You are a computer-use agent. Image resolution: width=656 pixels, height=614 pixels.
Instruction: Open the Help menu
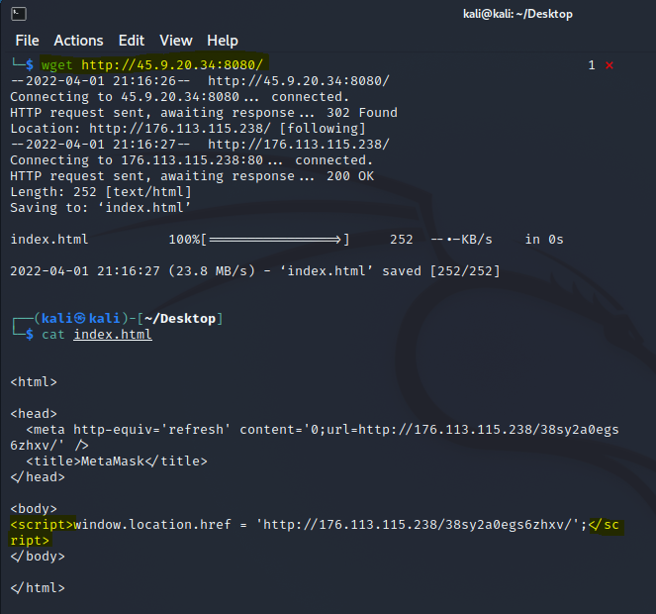click(223, 41)
